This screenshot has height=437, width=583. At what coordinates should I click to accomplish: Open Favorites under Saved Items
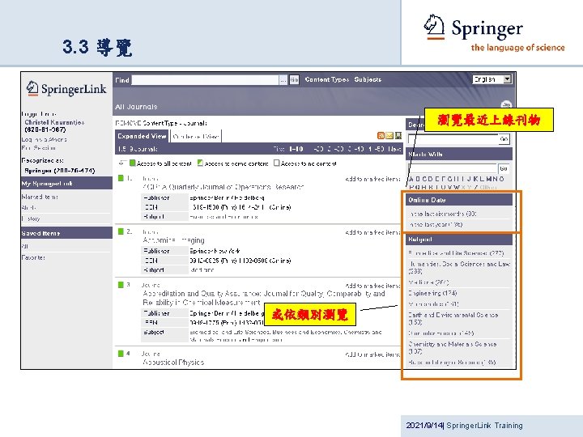[33, 257]
